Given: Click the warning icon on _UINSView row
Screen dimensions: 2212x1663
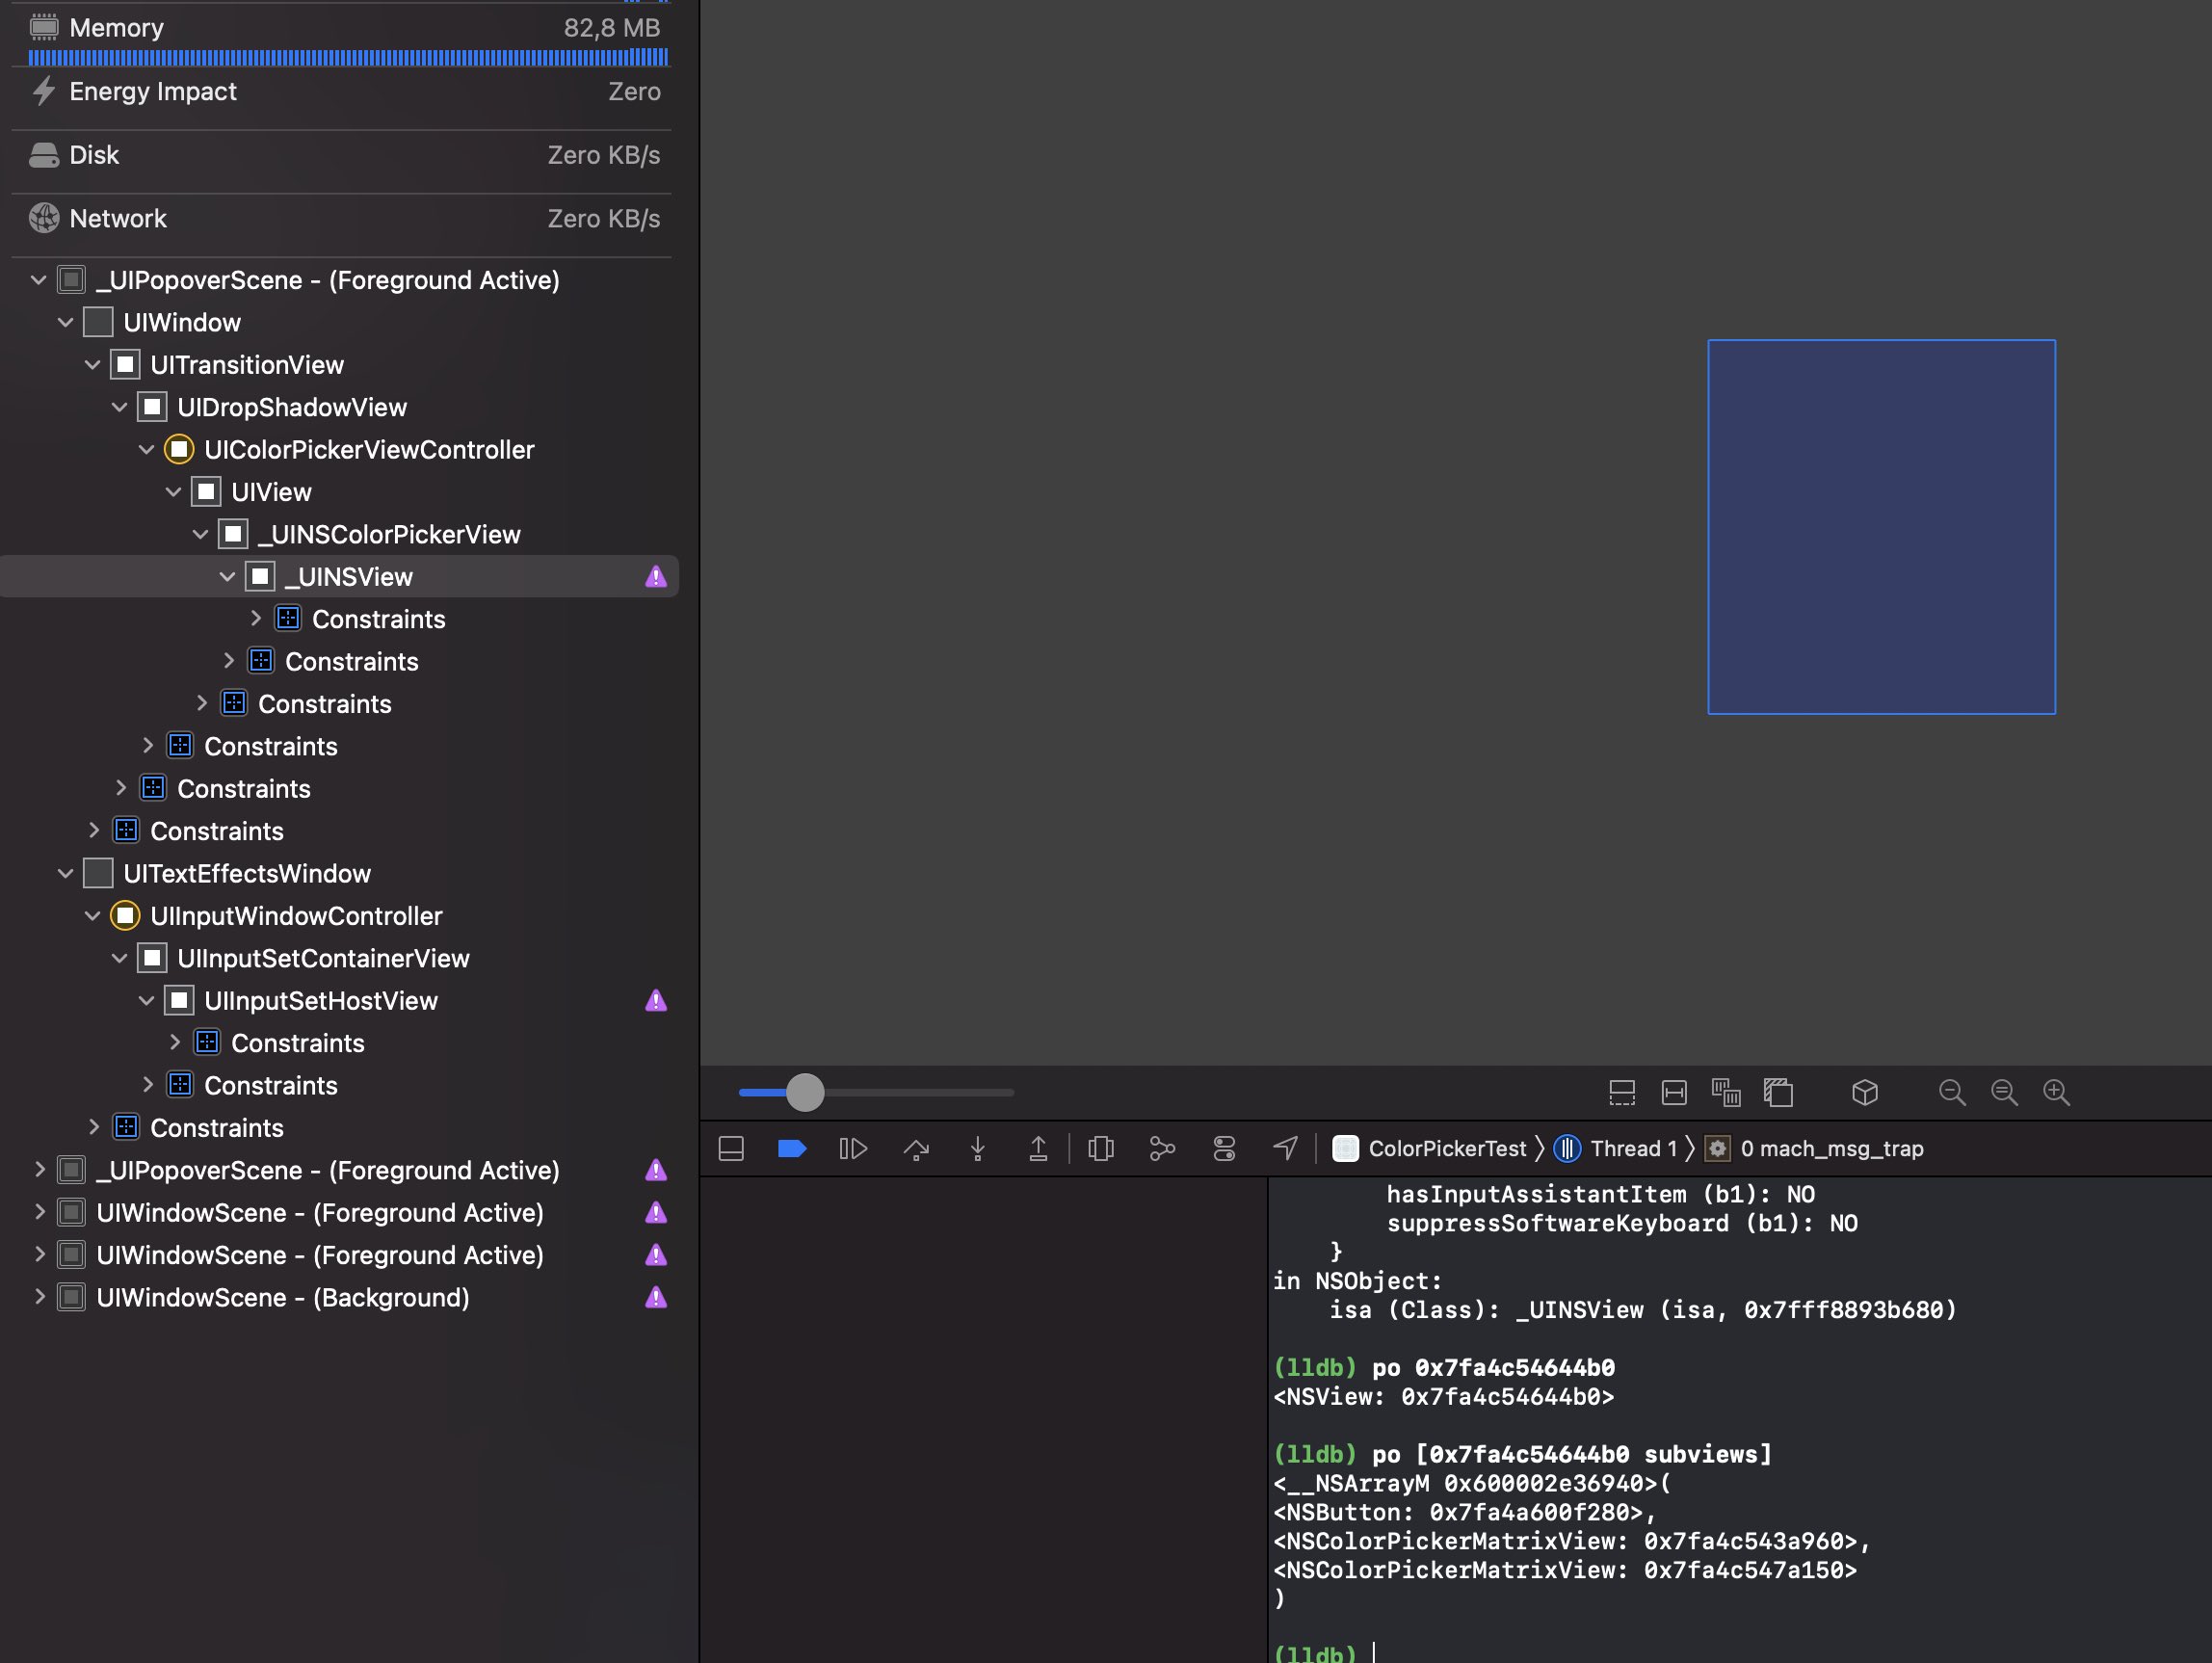Looking at the screenshot, I should [x=655, y=577].
